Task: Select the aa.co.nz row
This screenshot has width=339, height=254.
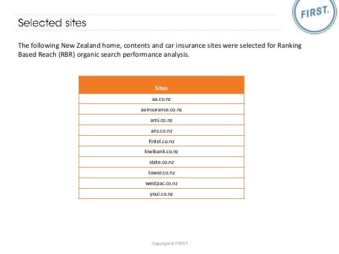Action: (162, 99)
